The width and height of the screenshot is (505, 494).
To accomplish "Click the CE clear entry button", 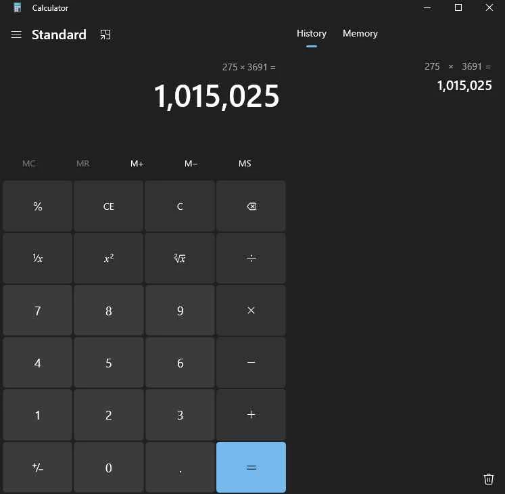I will click(x=109, y=206).
